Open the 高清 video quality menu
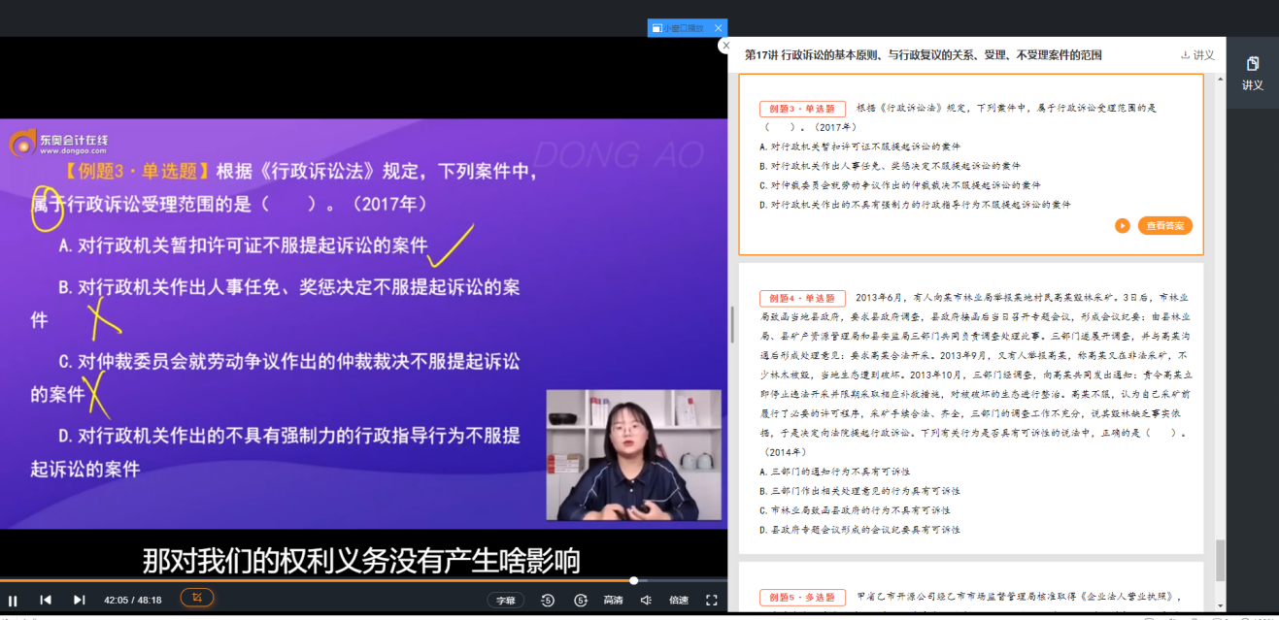Screen dimensions: 1279x620 point(613,601)
